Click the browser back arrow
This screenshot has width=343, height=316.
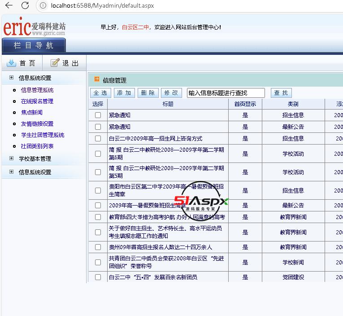click(9, 5)
